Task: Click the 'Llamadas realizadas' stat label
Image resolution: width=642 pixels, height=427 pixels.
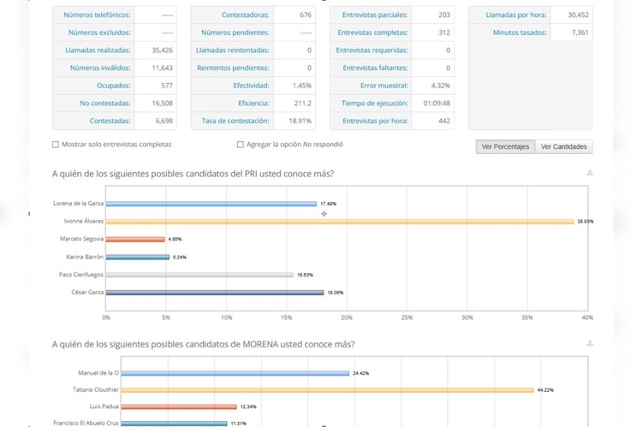Action: (98, 50)
